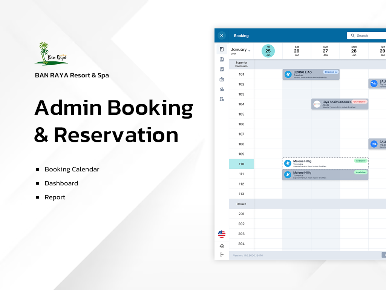The width and height of the screenshot is (386, 290).
Task: Switch language using the US flag icon
Action: coord(222,234)
